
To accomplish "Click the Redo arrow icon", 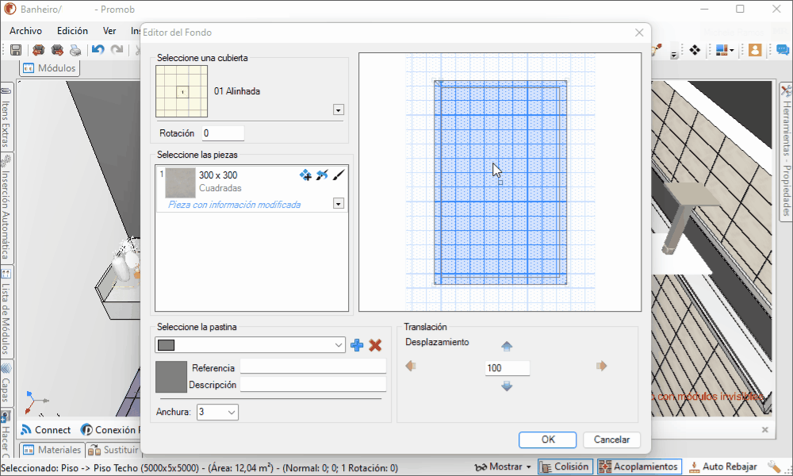I will pos(117,49).
